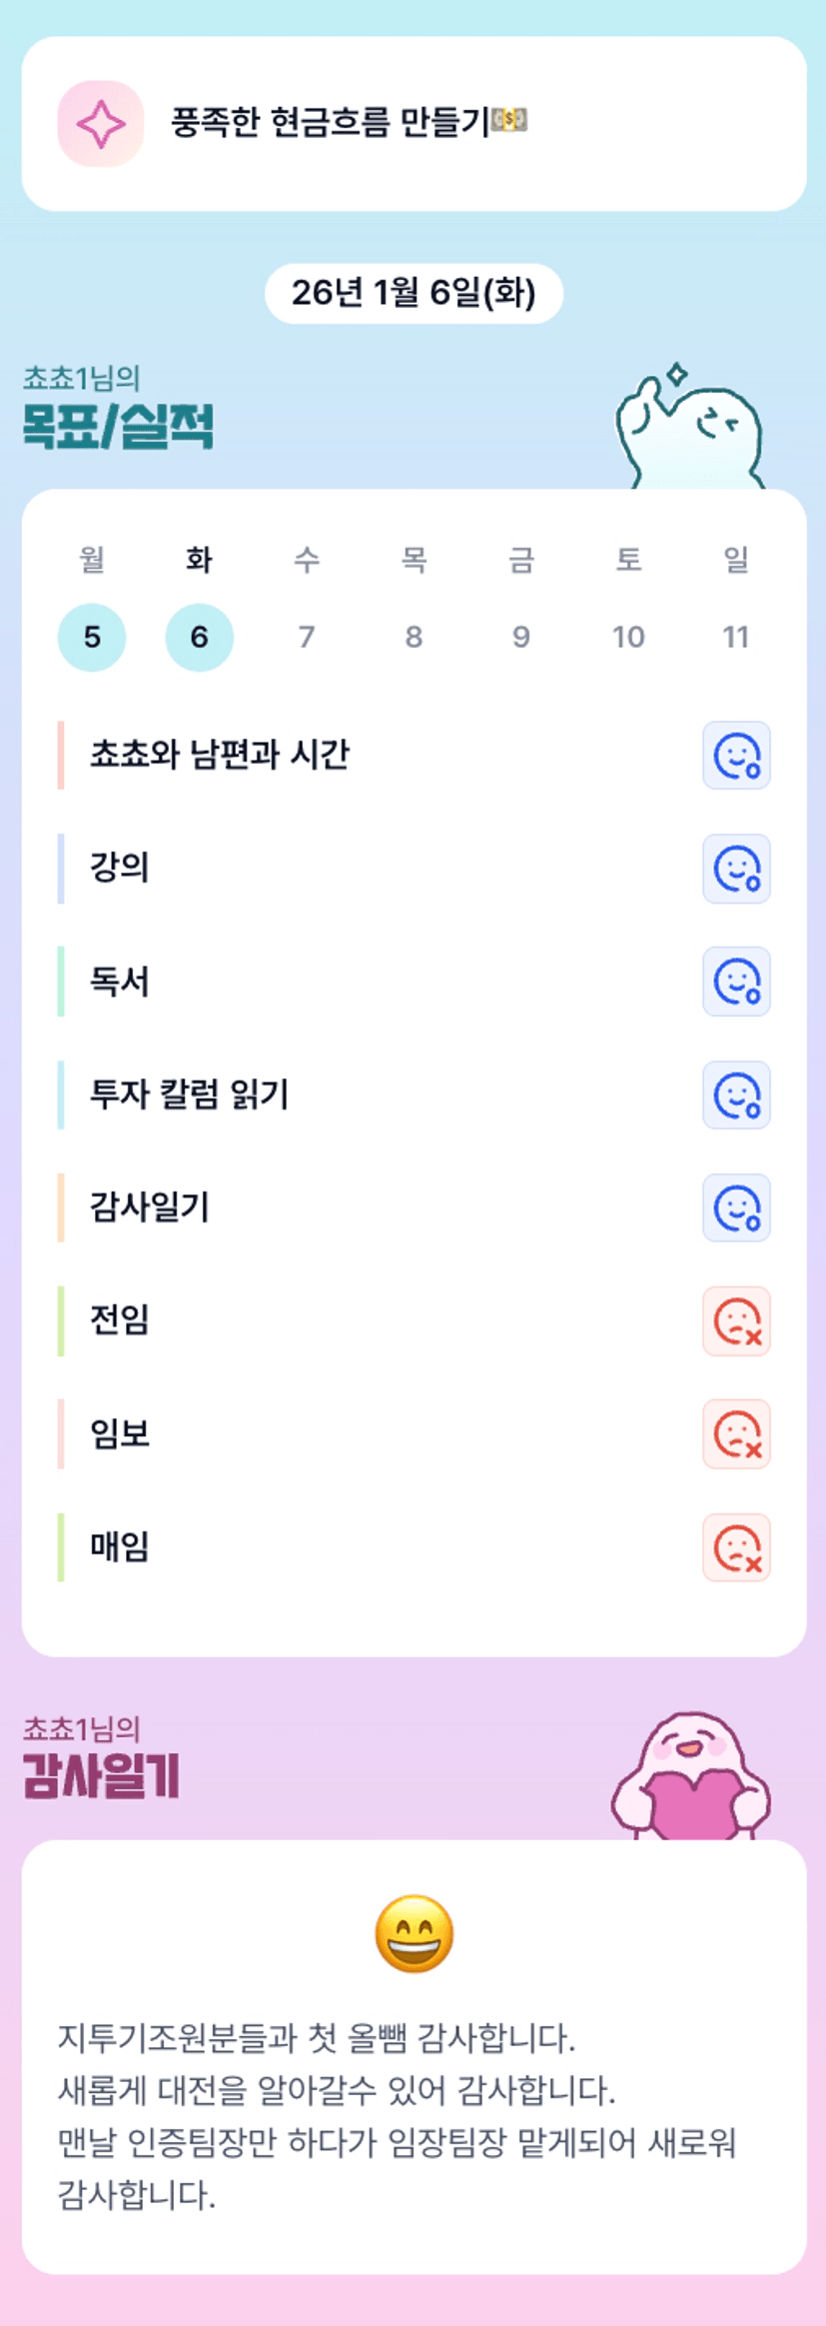Image resolution: width=826 pixels, height=2326 pixels.
Task: Switch to Wednesday the 7th
Action: coord(307,637)
